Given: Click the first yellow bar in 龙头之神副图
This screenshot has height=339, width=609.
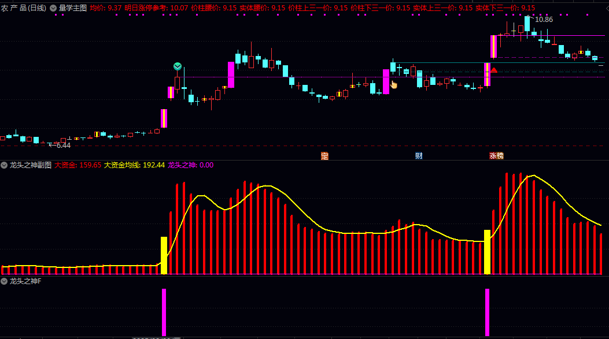Looking at the screenshot, I should 164,256.
